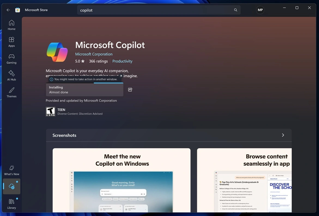Image resolution: width=319 pixels, height=216 pixels.
Task: Open the Library section
Action: tap(11, 203)
